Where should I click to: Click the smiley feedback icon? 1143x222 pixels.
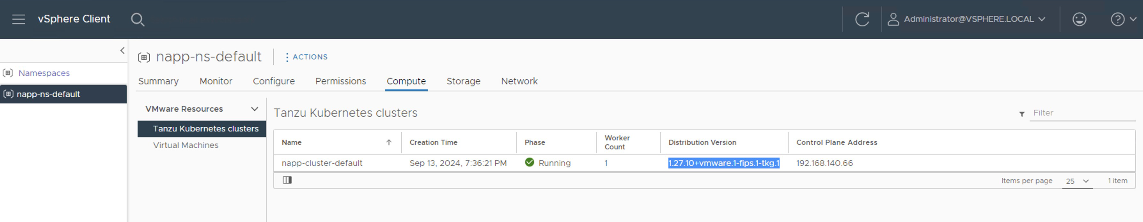pyautogui.click(x=1079, y=19)
